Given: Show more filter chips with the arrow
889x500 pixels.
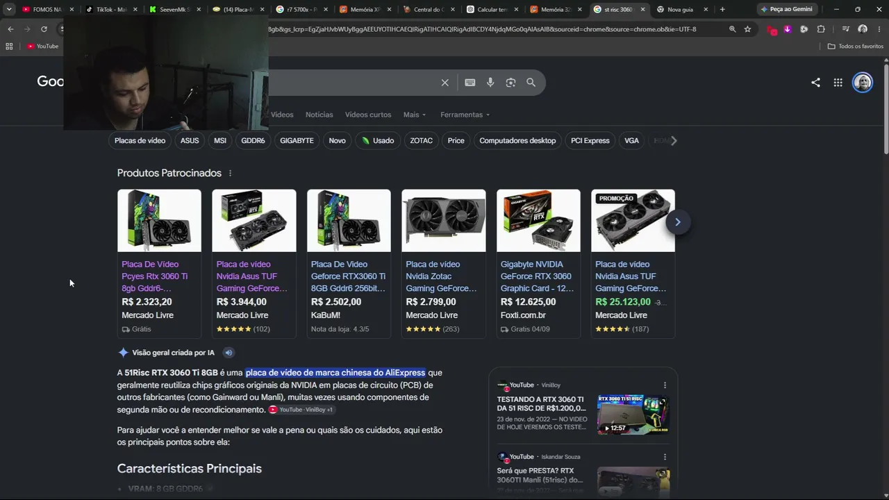Looking at the screenshot, I should point(673,141).
